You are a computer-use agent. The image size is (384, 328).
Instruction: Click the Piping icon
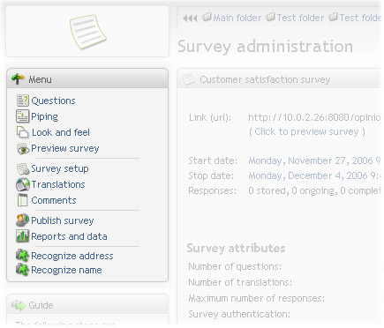(x=22, y=116)
